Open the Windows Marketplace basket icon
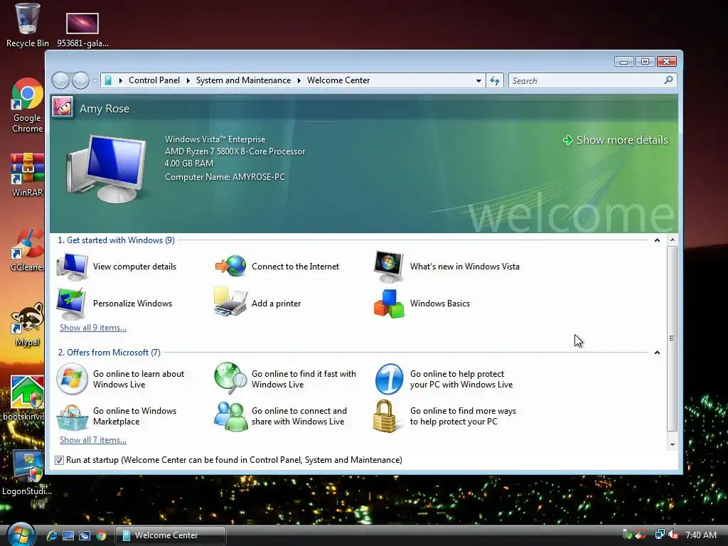The width and height of the screenshot is (728, 546). 72,417
